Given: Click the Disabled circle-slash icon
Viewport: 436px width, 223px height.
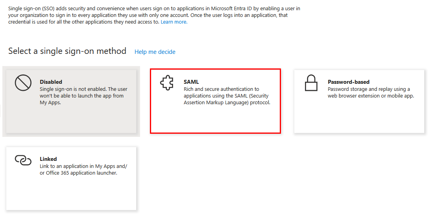Looking at the screenshot, I should 23,83.
